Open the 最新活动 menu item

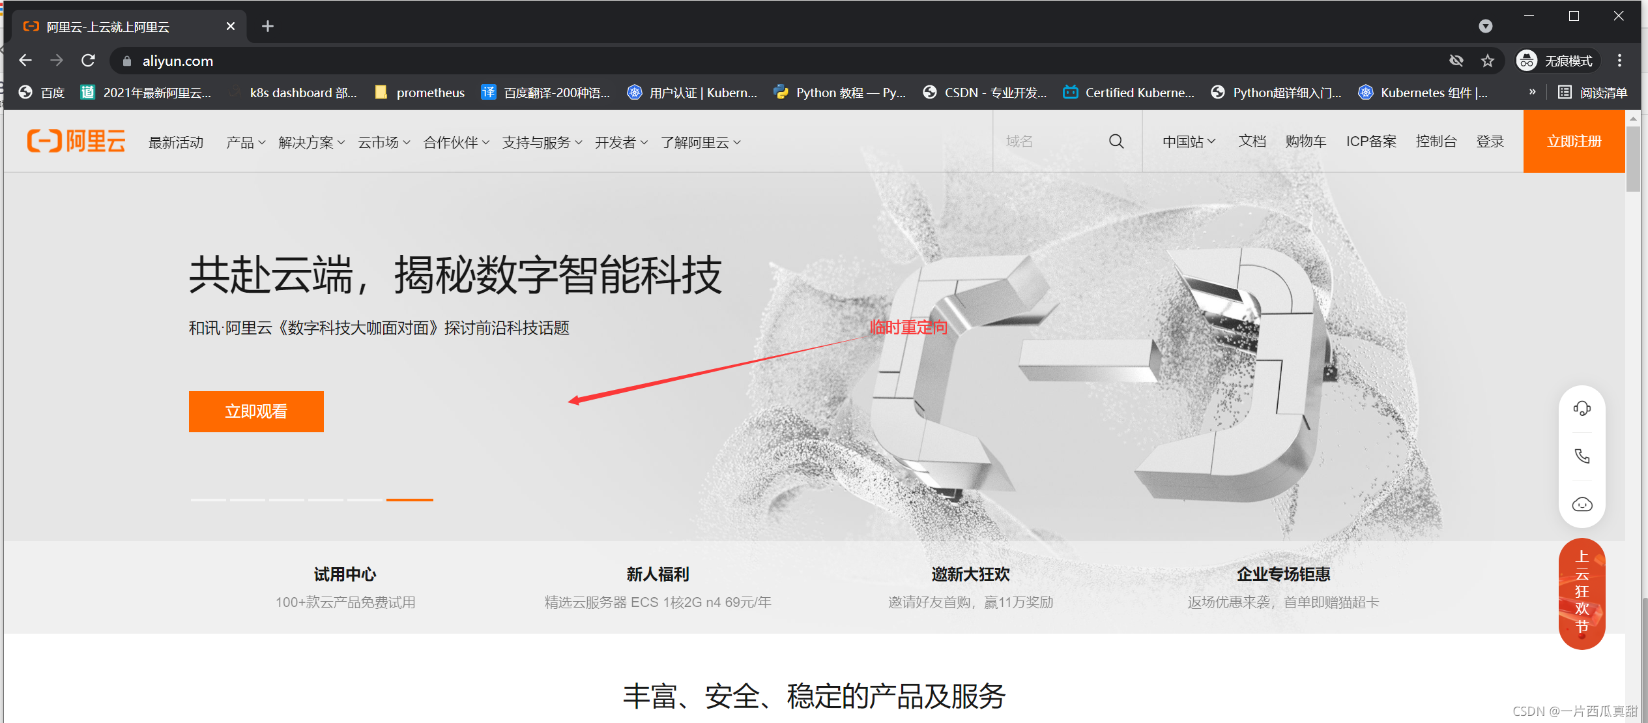(176, 142)
